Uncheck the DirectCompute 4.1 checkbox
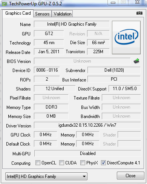Image resolution: width=147 pixels, height=184 pixels. [103, 163]
